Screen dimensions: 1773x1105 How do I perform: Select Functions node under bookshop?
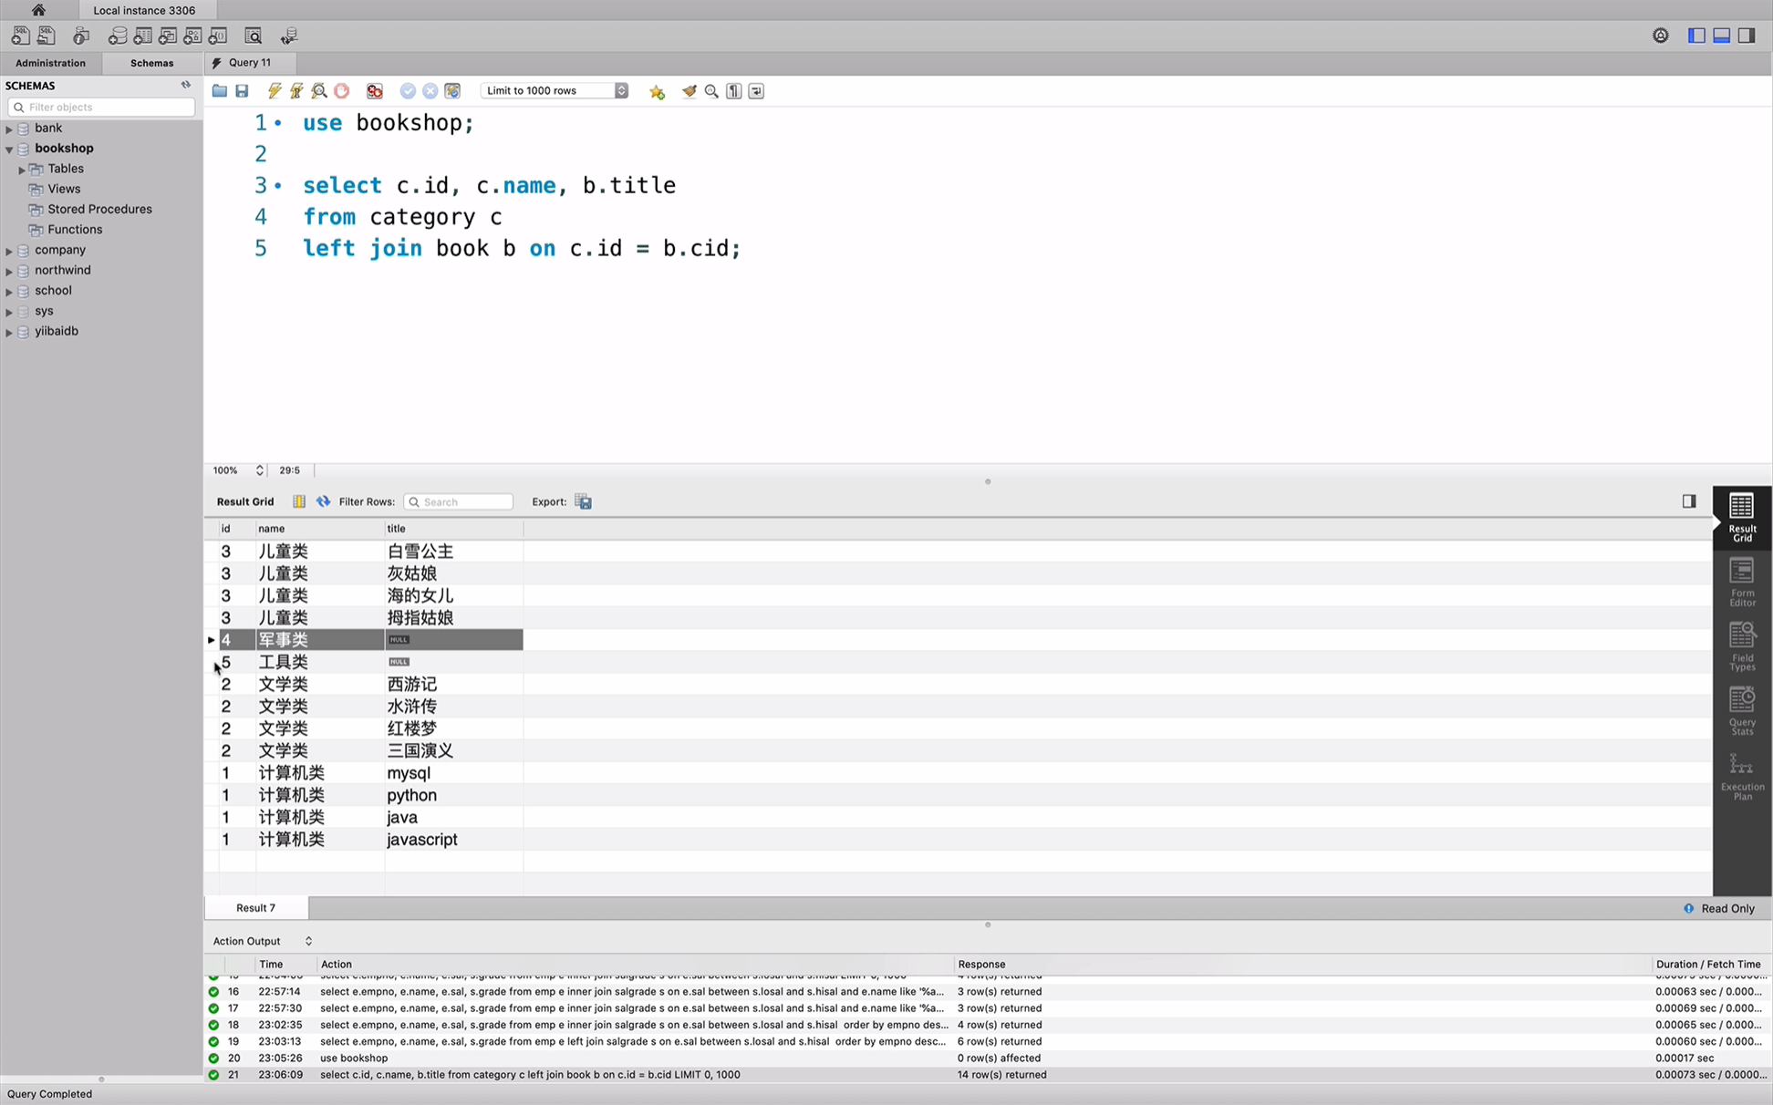(75, 230)
